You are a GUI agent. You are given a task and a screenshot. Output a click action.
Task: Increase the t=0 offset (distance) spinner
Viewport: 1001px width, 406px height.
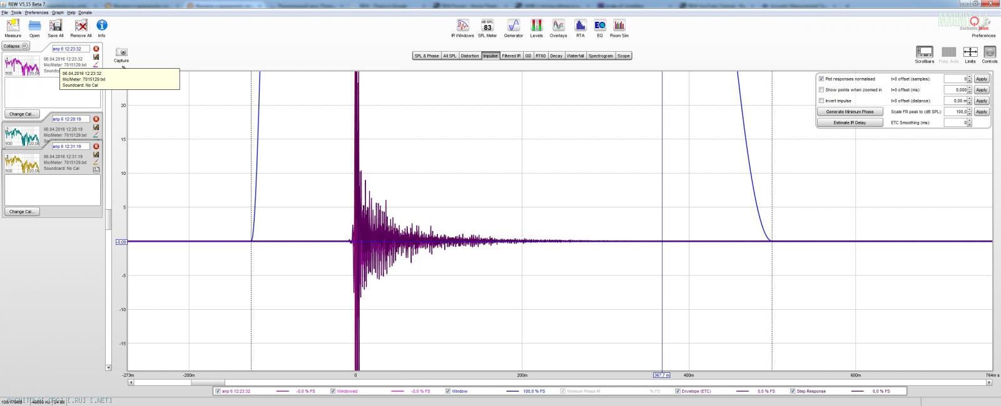970,99
